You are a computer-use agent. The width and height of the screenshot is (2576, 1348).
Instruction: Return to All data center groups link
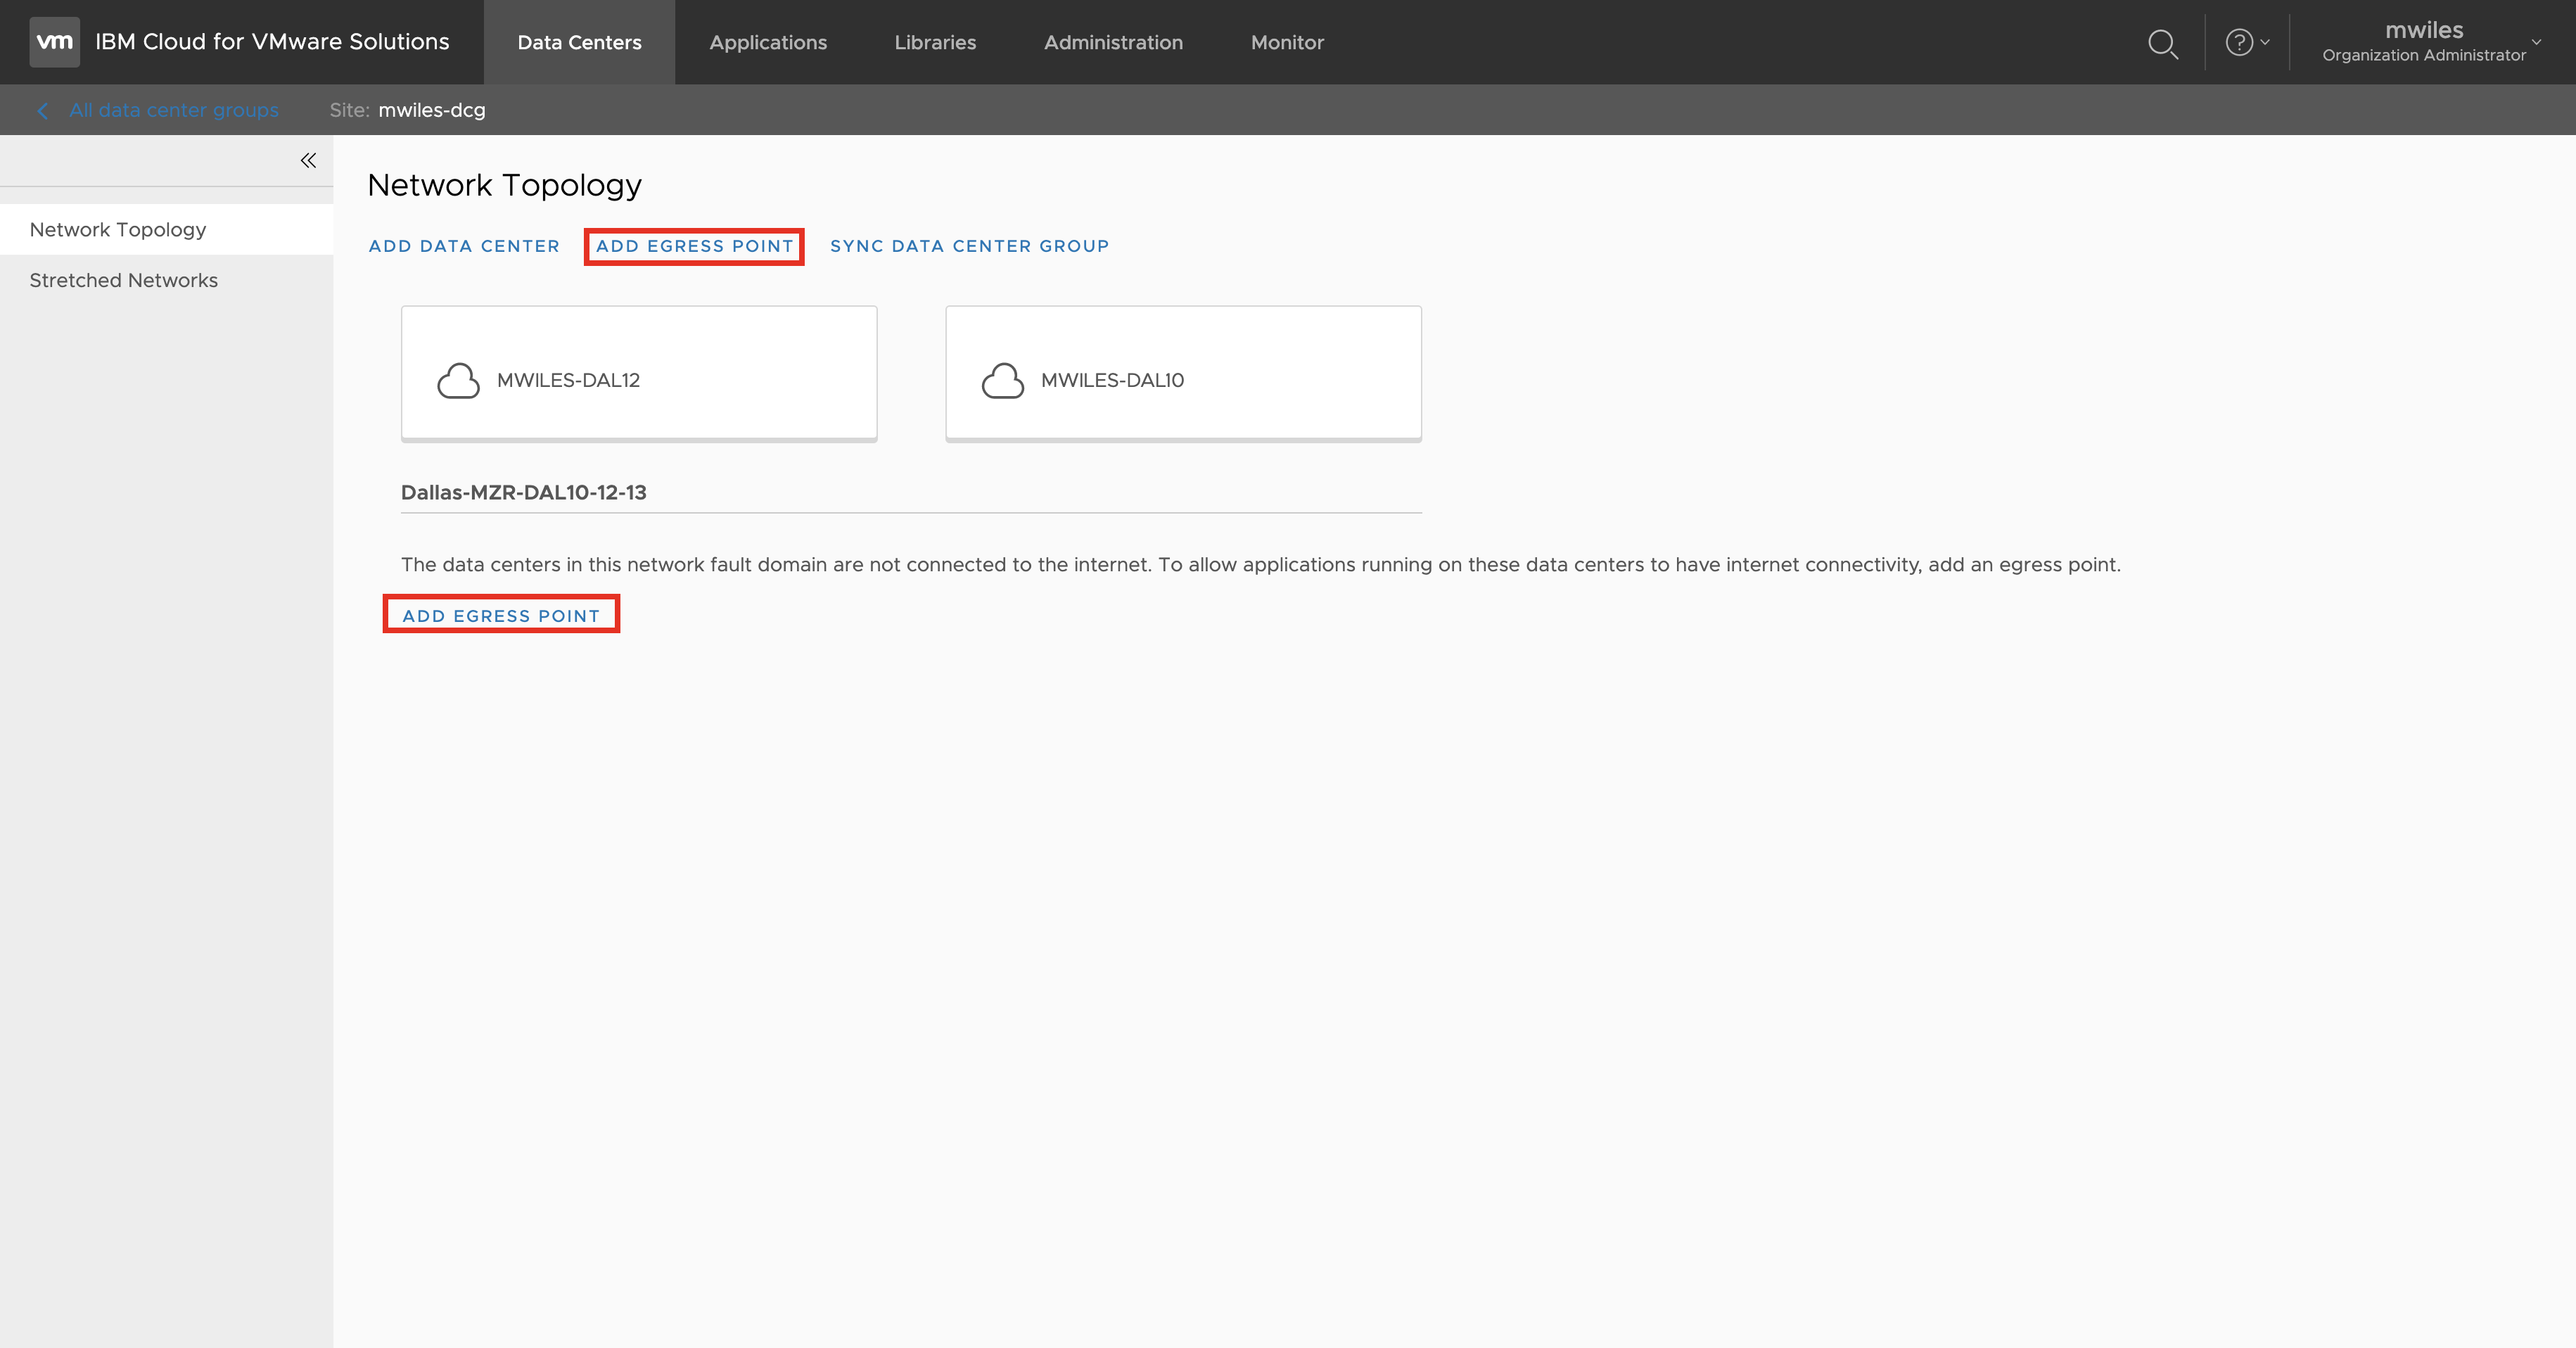[x=174, y=111]
